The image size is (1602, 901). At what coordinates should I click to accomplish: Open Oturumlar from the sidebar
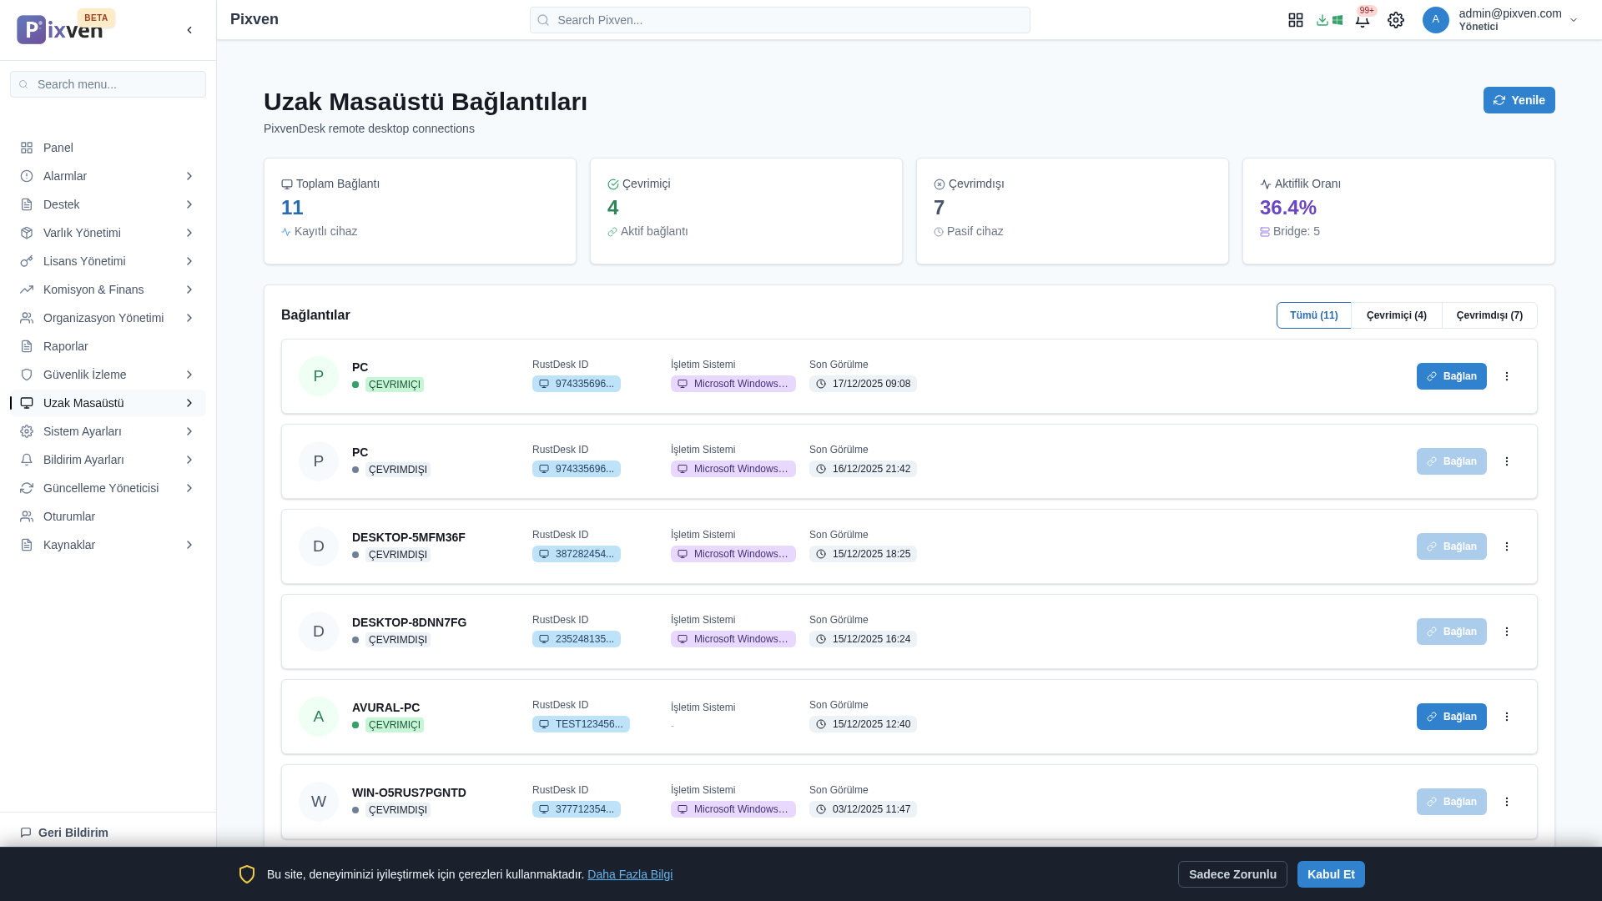[26, 516]
